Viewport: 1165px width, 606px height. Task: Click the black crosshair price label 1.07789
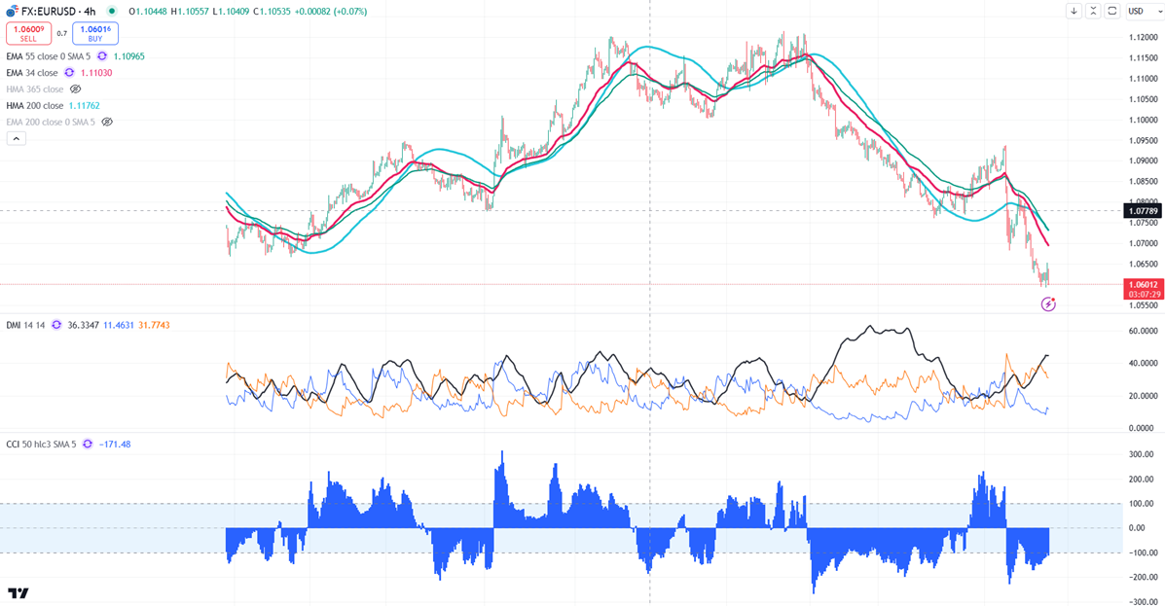click(x=1144, y=211)
